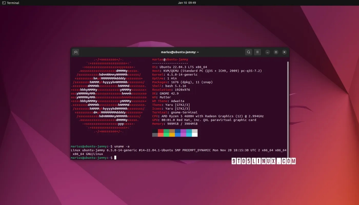This screenshot has width=359, height=205.
Task: Click the GPU: Red Hat QXL line
Action: (x=204, y=120)
